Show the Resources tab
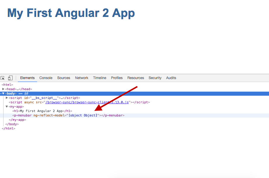The width and height of the screenshot is (269, 178). (136, 78)
